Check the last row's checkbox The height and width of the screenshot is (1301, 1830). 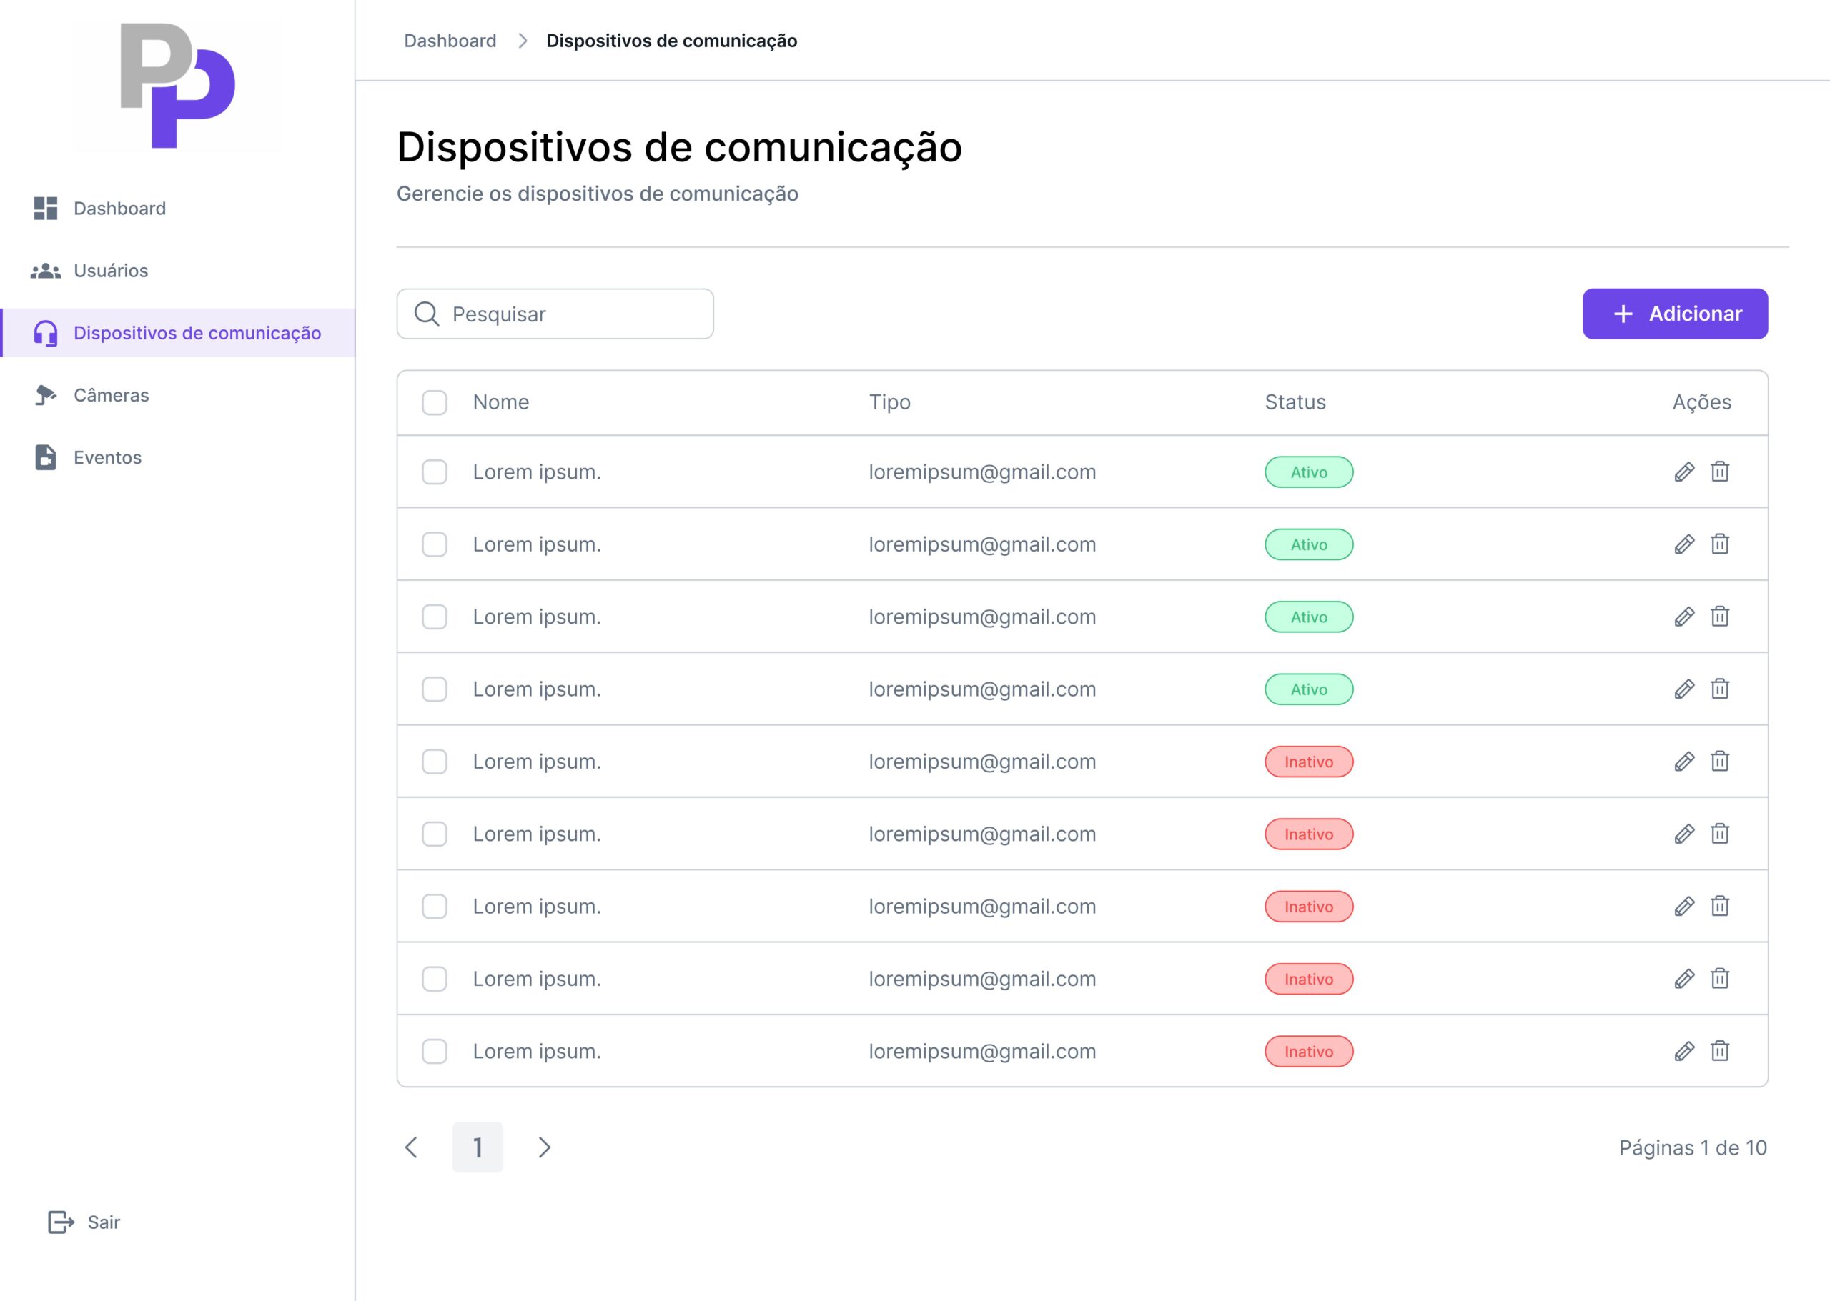[435, 1051]
